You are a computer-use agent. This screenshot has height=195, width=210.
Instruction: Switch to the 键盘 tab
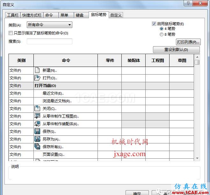pyautogui.click(x=81, y=15)
